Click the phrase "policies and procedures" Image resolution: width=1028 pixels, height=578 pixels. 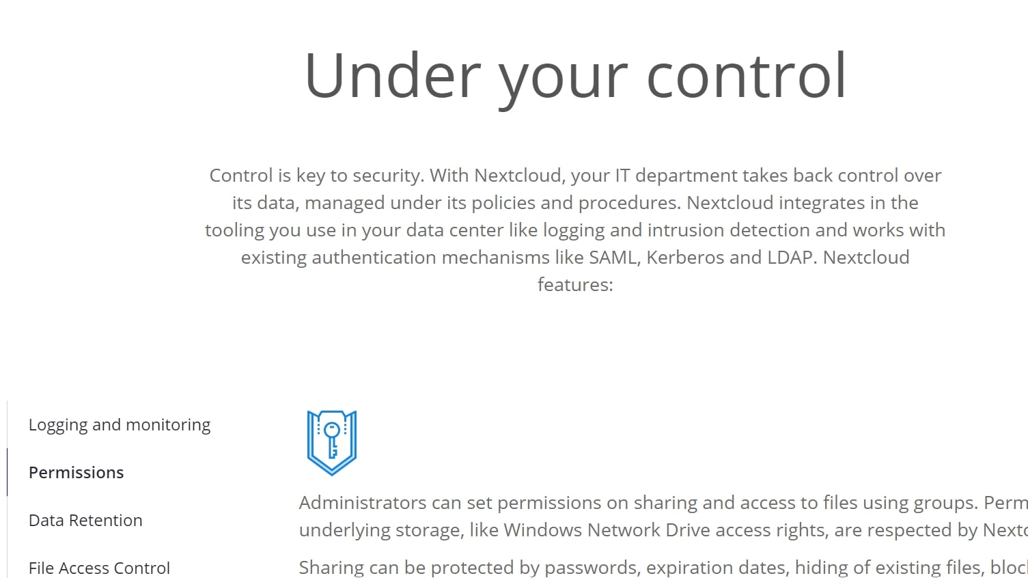pos(576,203)
